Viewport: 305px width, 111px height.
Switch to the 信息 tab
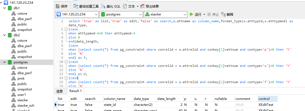point(60,91)
